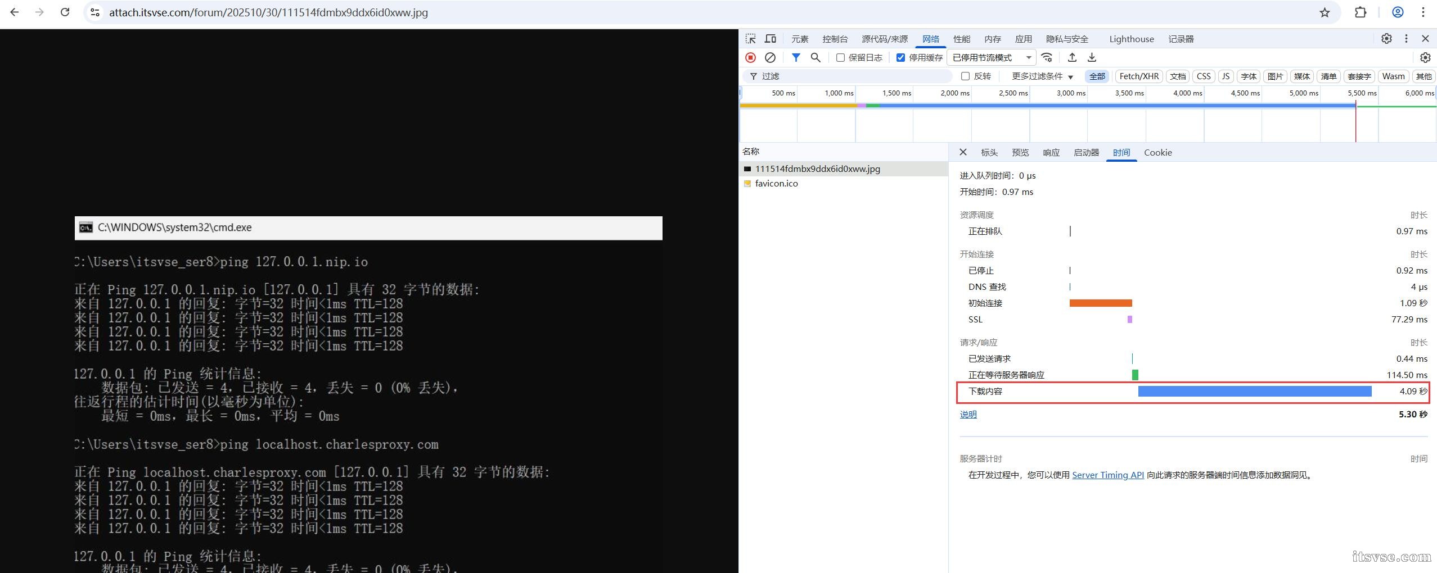Toggle the network filter funnel icon
Viewport: 1437px width, 573px height.
click(796, 57)
